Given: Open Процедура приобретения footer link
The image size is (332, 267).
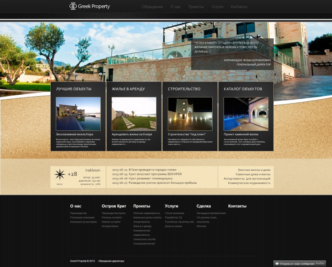Looking at the screenshot, I should (211, 213).
